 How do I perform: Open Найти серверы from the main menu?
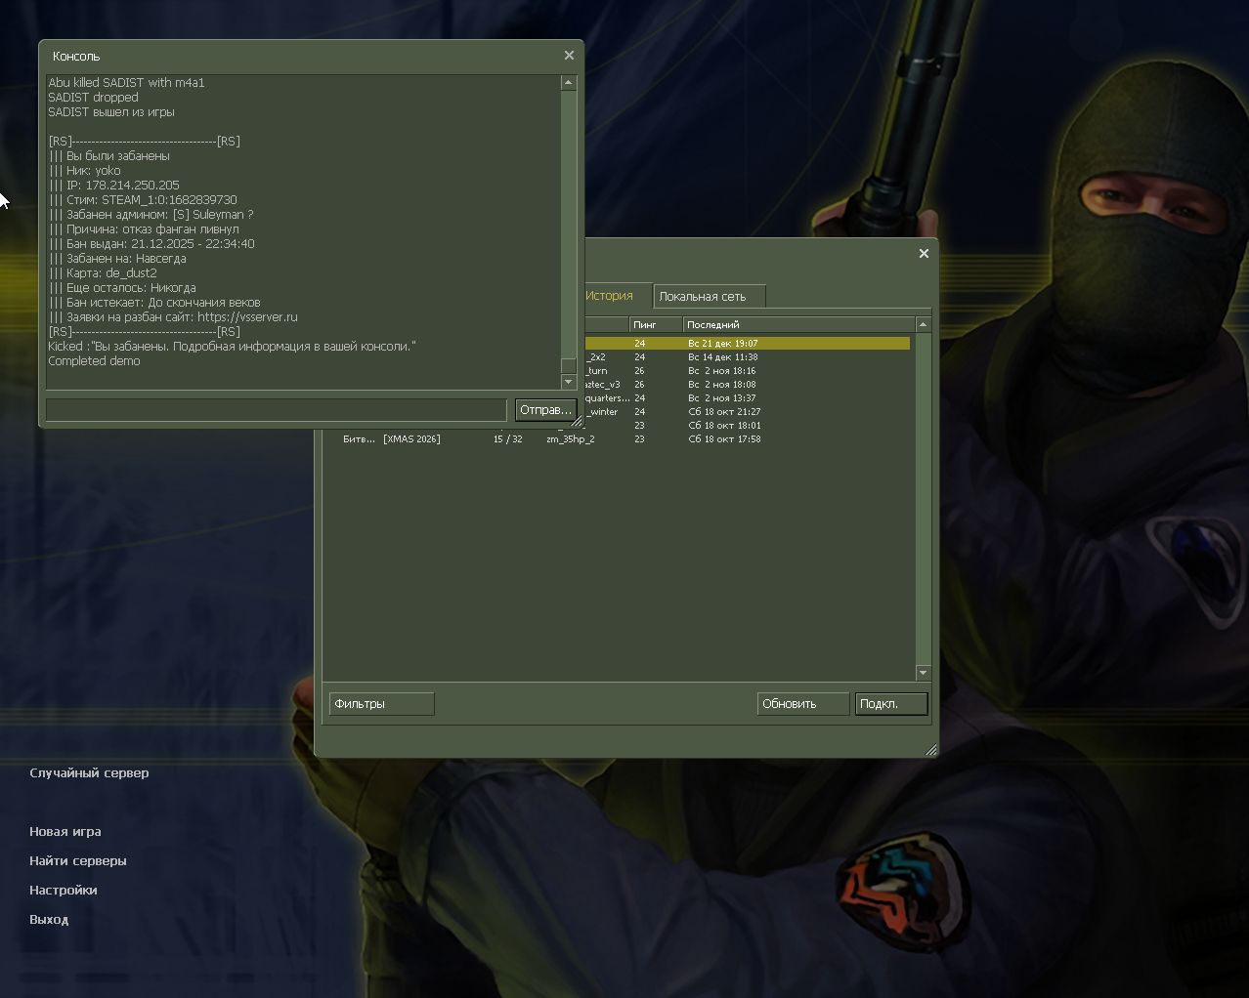click(x=78, y=861)
